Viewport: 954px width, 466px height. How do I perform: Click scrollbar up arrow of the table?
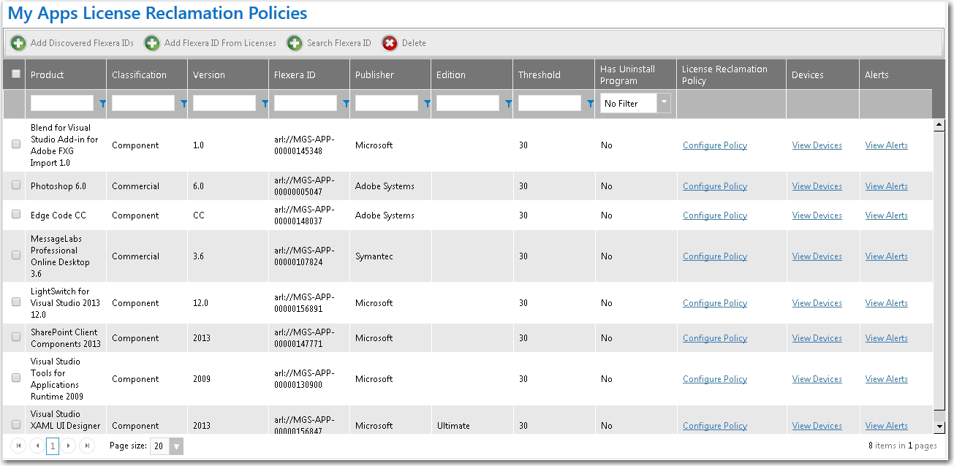(939, 125)
